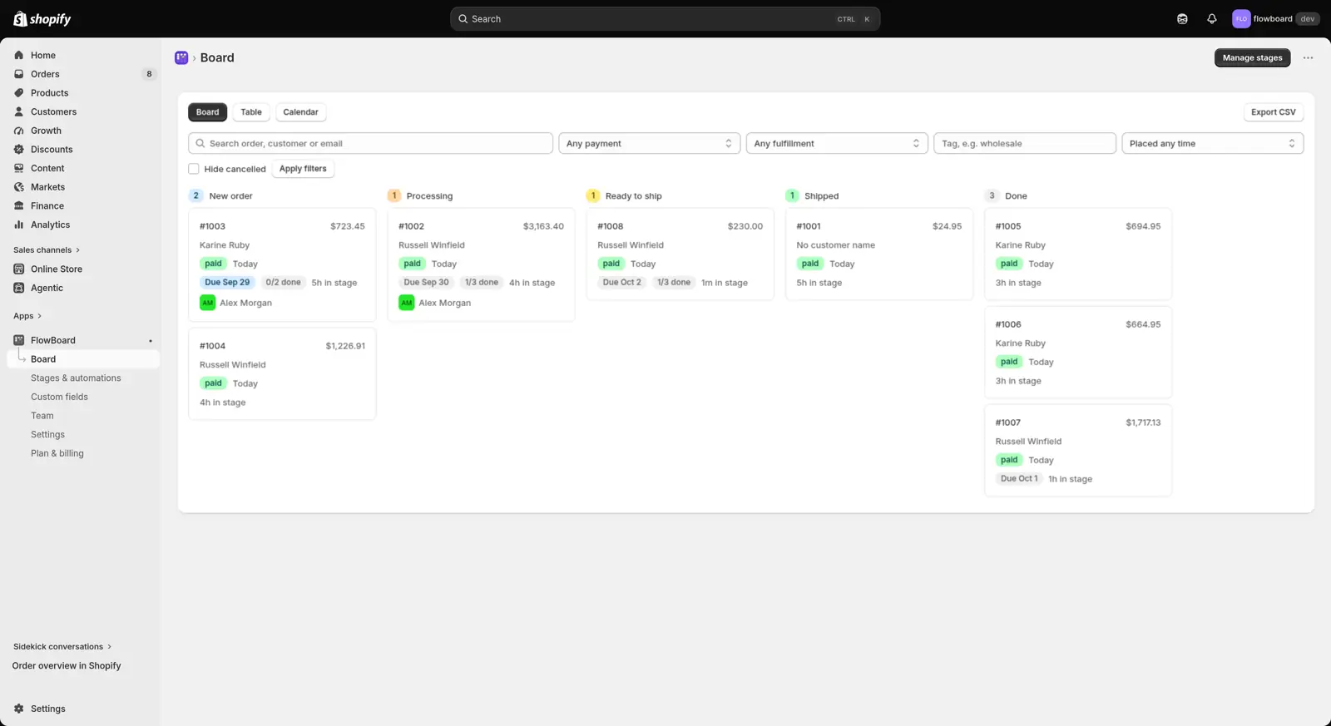Select the Agentic channel icon

19,288
